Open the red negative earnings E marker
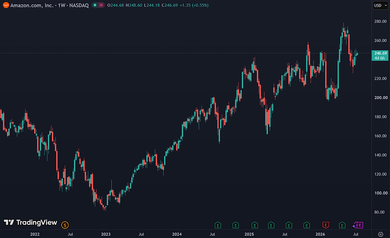The image size is (390, 238). click(x=326, y=225)
